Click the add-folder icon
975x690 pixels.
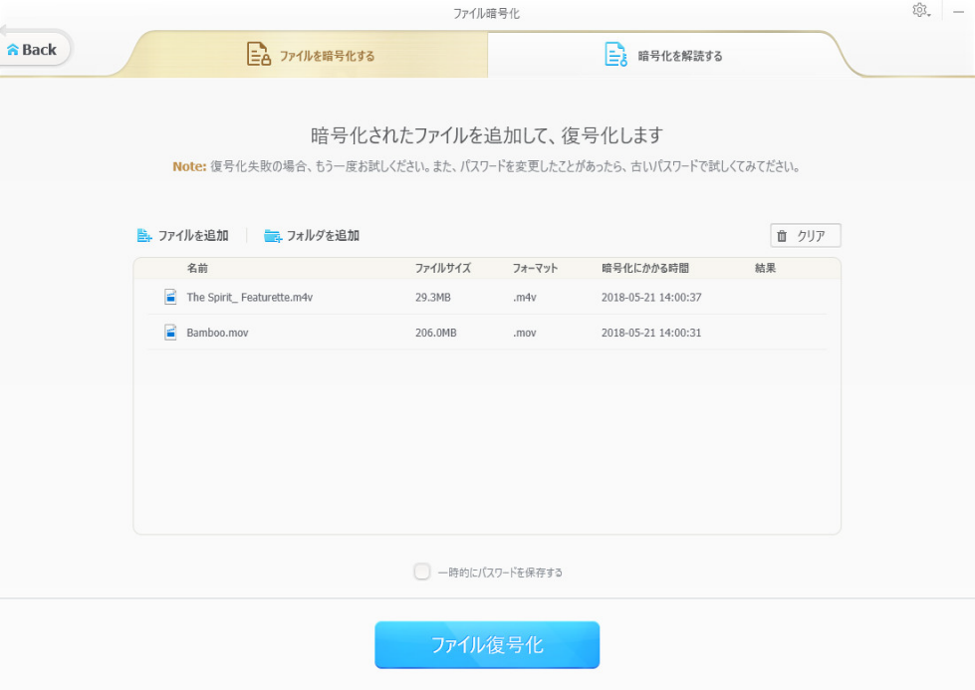click(272, 236)
